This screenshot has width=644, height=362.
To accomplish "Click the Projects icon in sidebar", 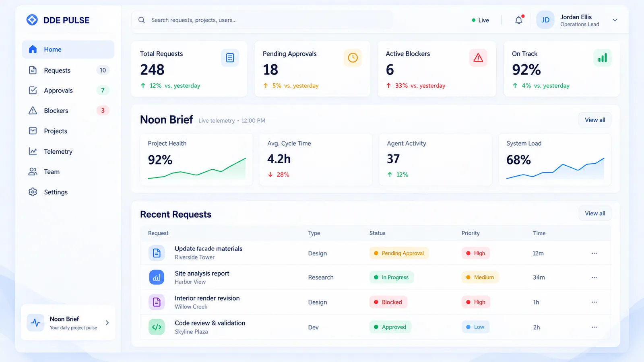I will 33,131.
